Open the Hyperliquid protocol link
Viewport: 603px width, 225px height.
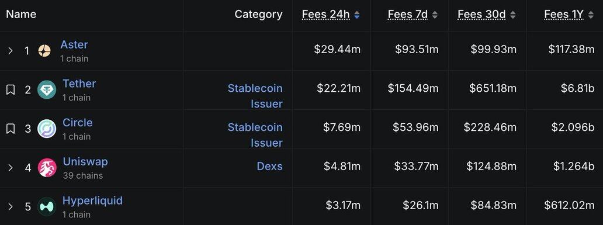click(x=93, y=200)
